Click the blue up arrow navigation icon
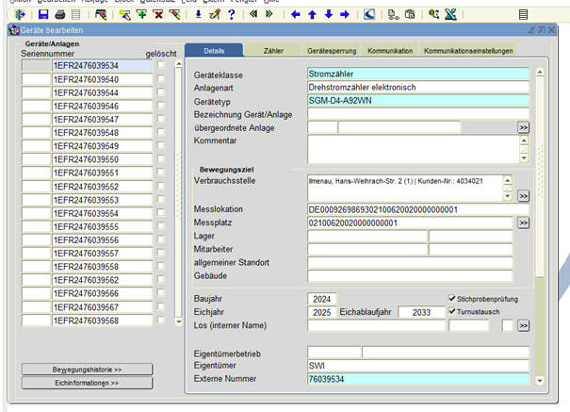Screen dimensions: 570x412 [x=312, y=15]
